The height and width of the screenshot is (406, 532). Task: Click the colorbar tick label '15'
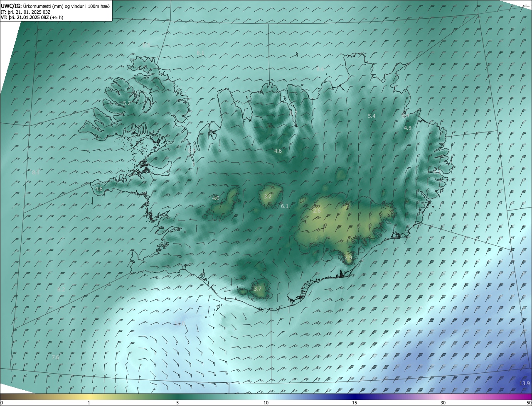[x=355, y=403]
